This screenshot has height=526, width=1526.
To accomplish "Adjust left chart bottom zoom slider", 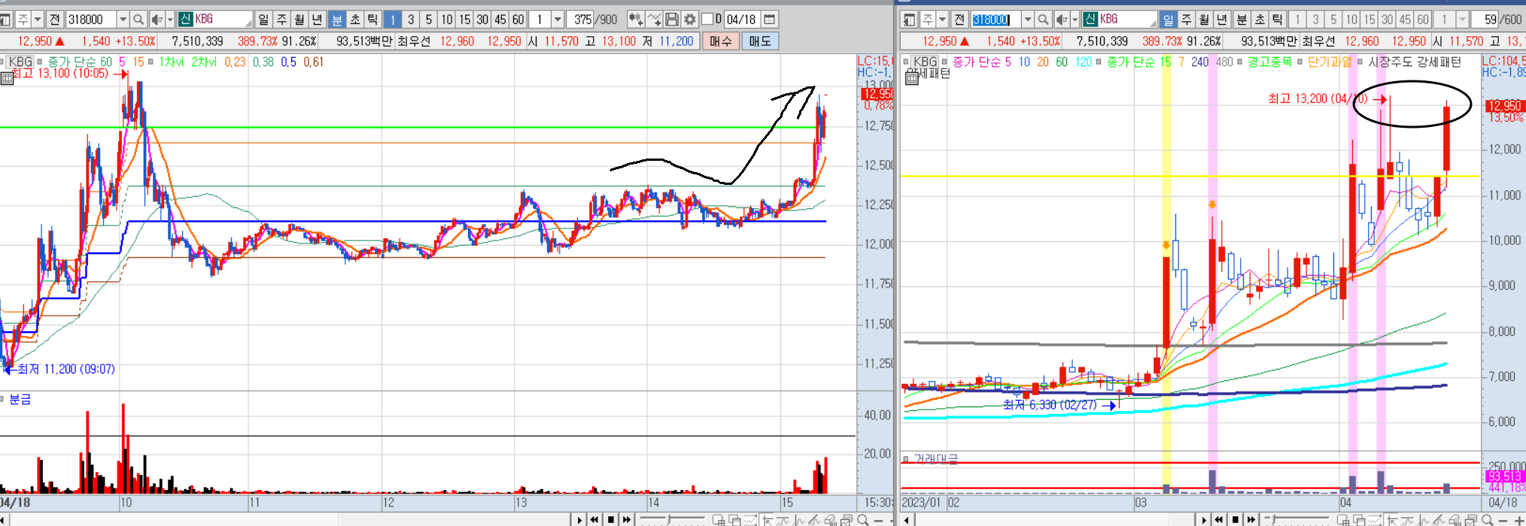I will 668,519.
